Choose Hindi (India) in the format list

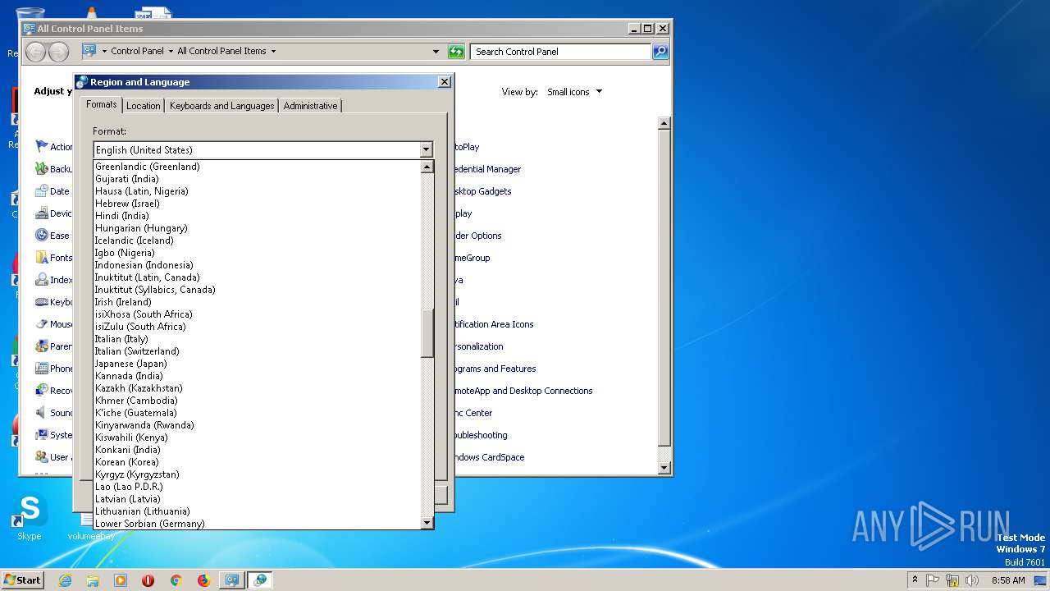point(257,216)
